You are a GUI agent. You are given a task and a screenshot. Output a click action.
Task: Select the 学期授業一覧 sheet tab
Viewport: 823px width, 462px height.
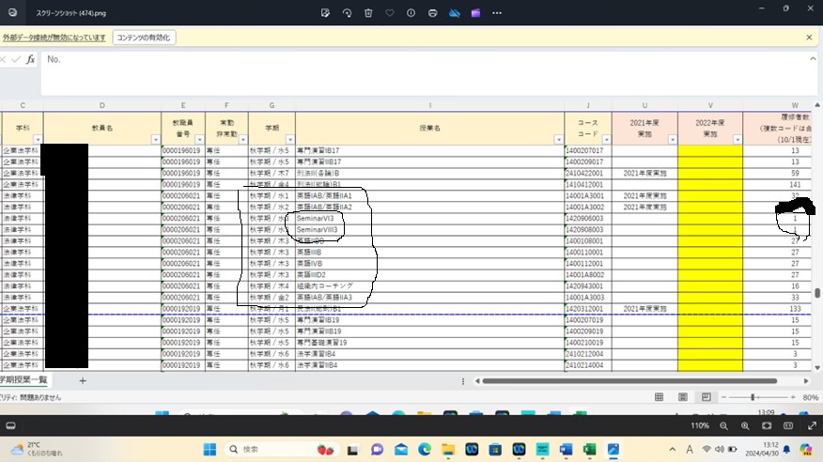(x=23, y=379)
